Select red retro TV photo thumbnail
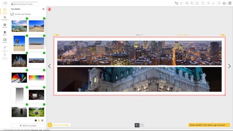 click(x=36, y=95)
